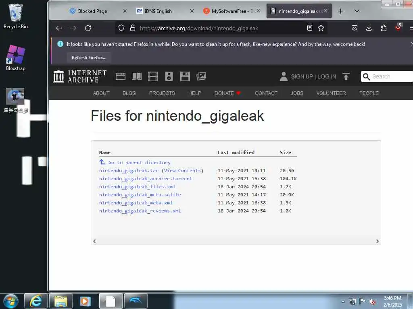Open a new tab with plus button
The height and width of the screenshot is (309, 413).
340,11
